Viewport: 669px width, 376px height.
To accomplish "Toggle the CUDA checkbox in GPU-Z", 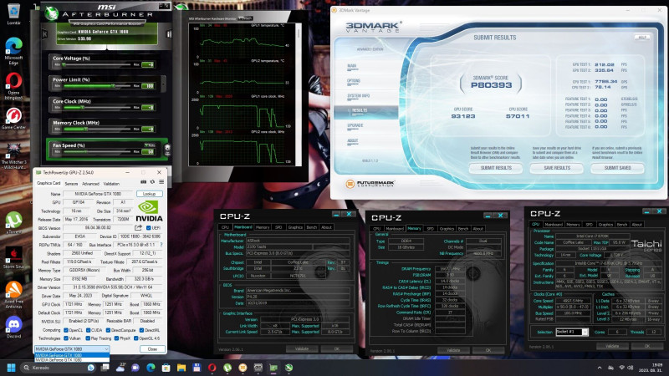I will (x=88, y=330).
